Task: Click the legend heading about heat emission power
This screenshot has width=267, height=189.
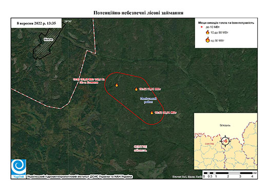Action: point(226,23)
